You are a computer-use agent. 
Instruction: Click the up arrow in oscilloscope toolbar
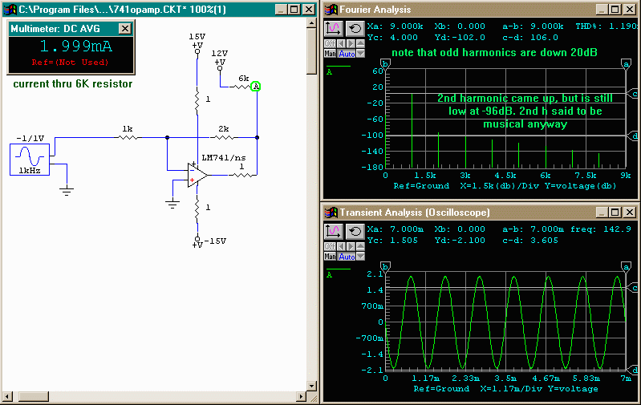coord(360,246)
